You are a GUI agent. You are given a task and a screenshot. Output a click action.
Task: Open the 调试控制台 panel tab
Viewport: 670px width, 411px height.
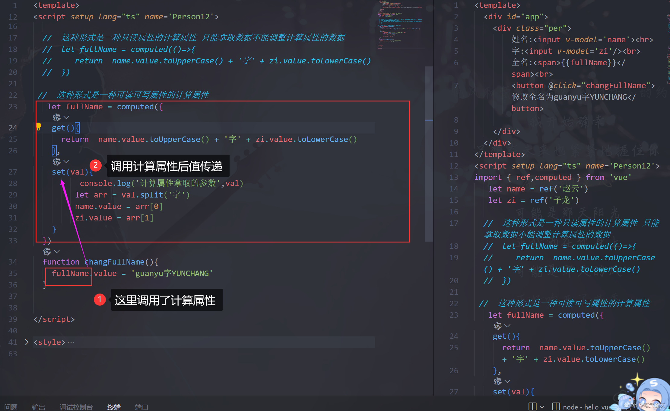[x=76, y=407]
